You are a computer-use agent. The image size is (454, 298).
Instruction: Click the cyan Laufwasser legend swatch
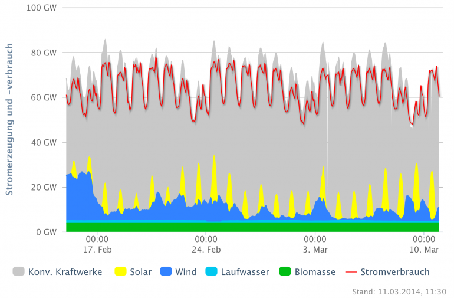click(x=211, y=271)
